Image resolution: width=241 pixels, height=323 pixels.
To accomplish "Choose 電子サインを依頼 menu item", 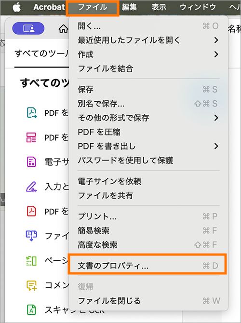I will 148,181.
